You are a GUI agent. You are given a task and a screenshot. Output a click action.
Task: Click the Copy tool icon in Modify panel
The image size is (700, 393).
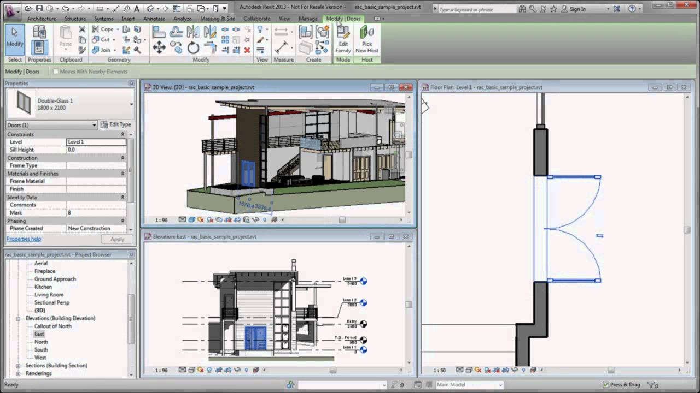coord(176,47)
